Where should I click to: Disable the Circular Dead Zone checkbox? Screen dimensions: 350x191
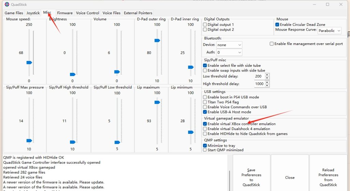277,25
